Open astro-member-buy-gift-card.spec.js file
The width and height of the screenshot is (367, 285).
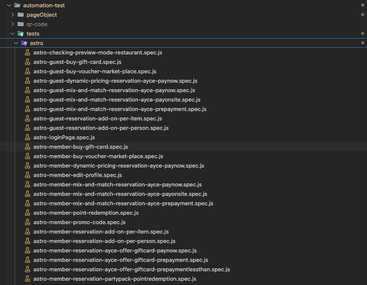pos(80,147)
